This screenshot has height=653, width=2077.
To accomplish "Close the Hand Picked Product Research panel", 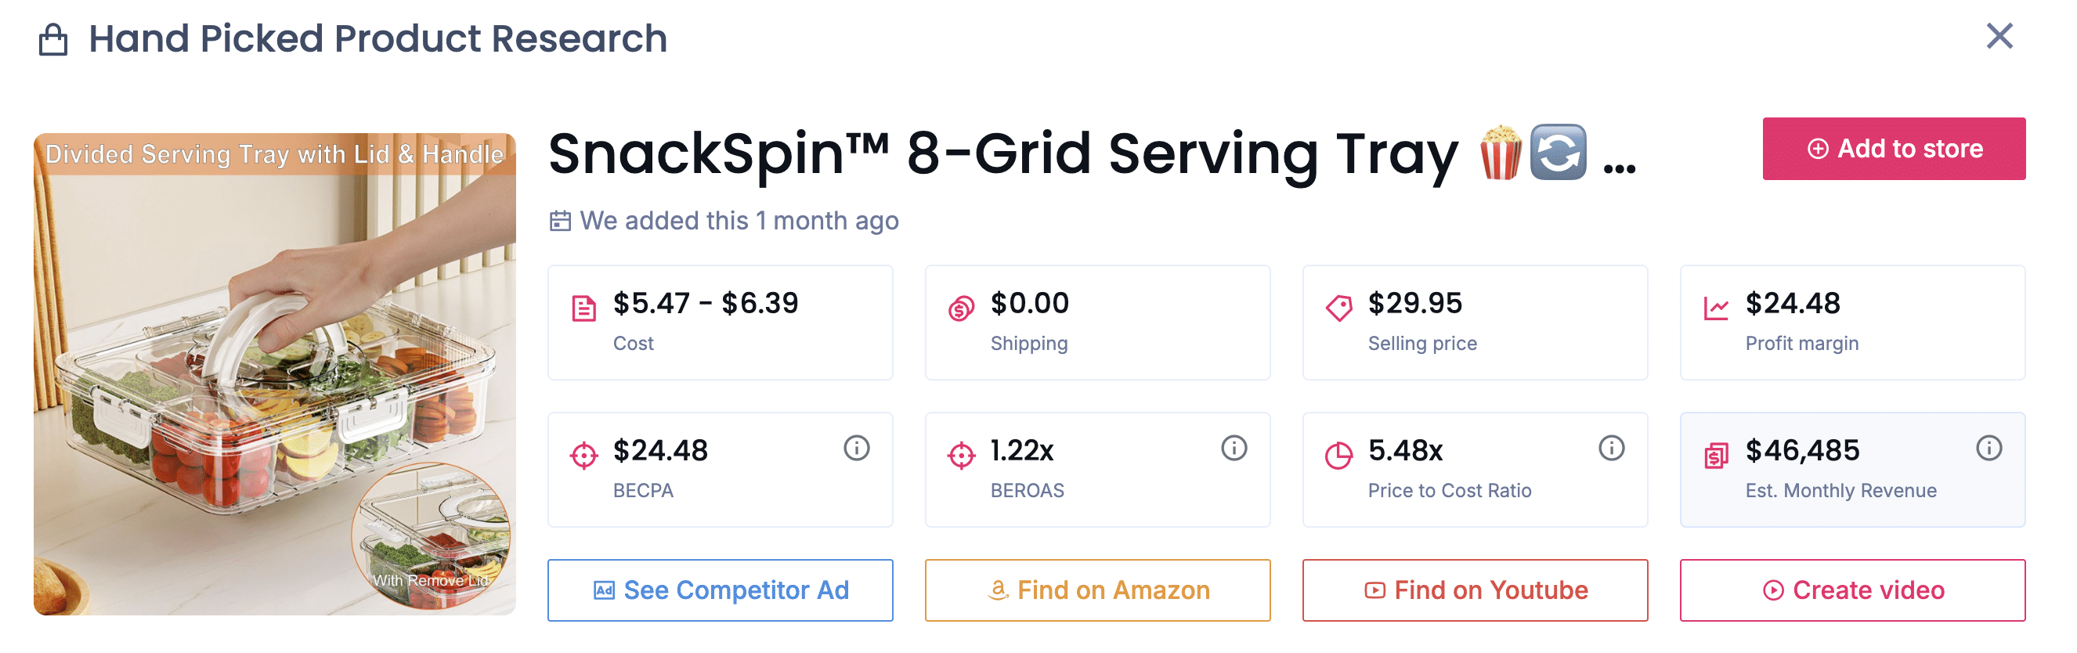I will (x=1999, y=36).
